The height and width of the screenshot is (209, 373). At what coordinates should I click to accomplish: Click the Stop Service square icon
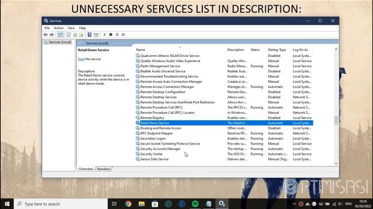point(111,35)
